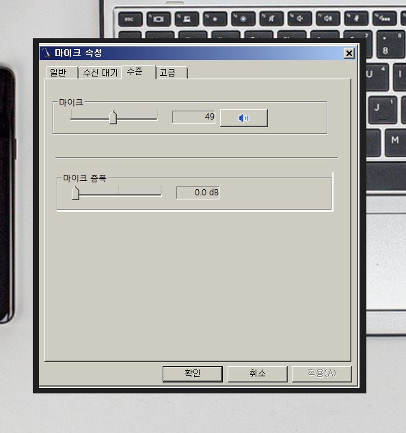This screenshot has width=406, height=433.
Task: Confirm with the 확인 button
Action: (x=193, y=374)
